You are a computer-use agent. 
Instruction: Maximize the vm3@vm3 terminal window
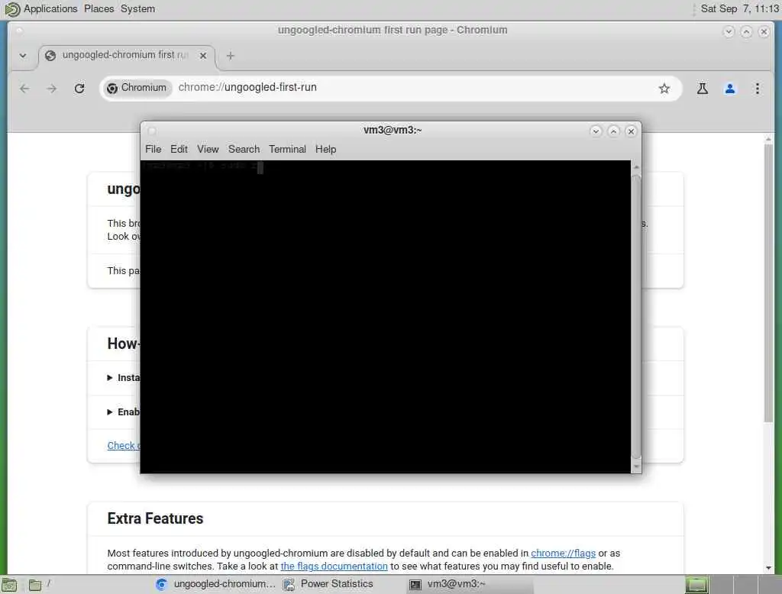[x=613, y=131]
